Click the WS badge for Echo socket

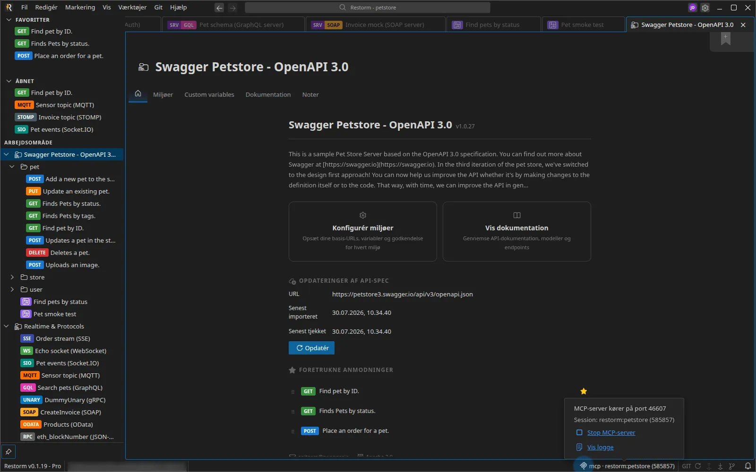tap(27, 351)
